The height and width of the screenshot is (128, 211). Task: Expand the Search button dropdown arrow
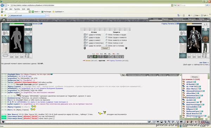coord(40,12)
